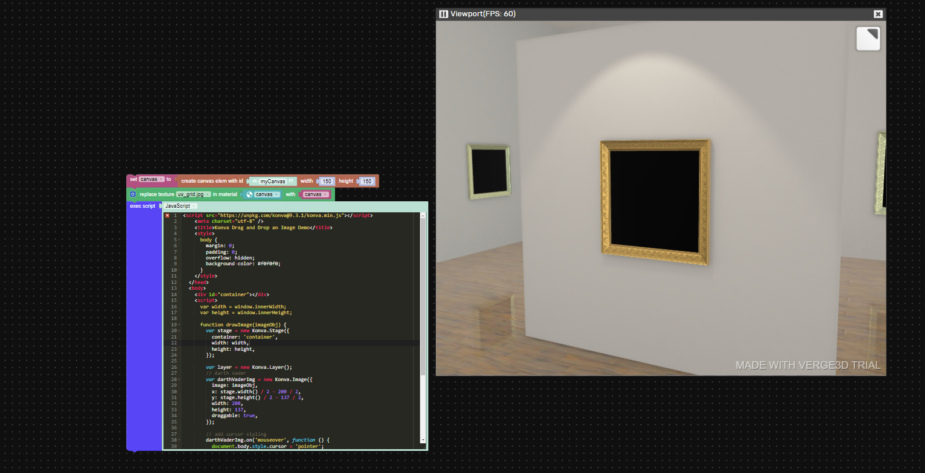The width and height of the screenshot is (925, 473).
Task: Click the 'create canvas elem with id' block
Action: 212,181
